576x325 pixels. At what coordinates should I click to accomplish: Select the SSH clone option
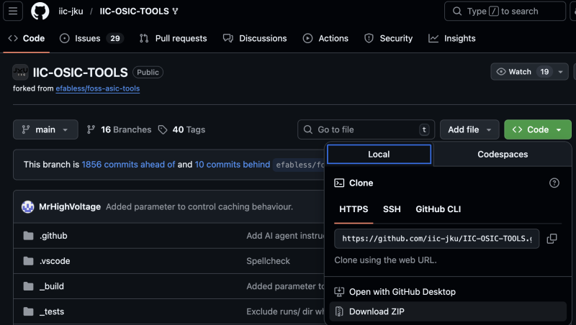392,209
